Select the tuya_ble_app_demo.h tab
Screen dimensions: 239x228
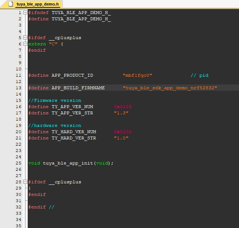tap(32, 4)
